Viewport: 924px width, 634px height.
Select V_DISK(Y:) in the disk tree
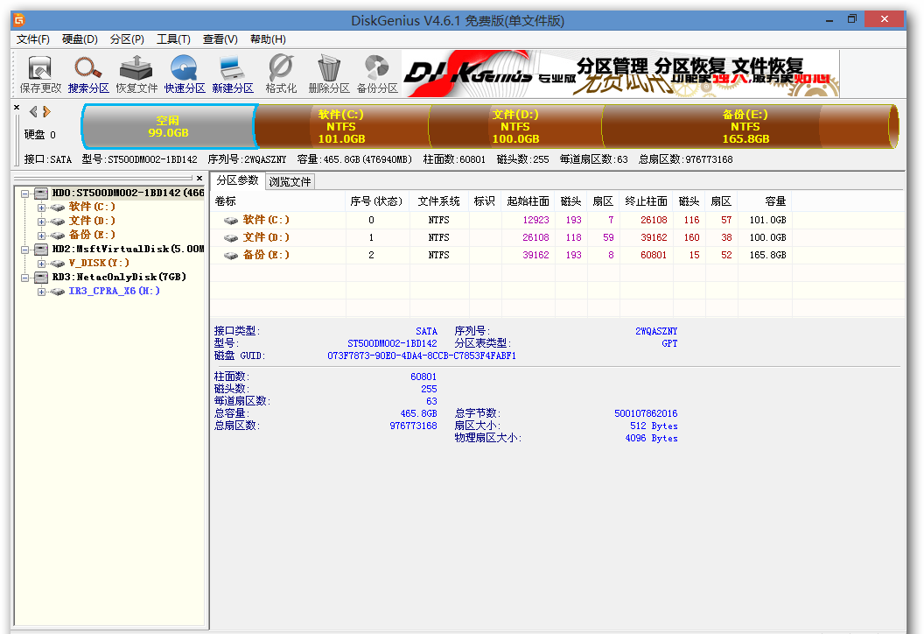(x=99, y=263)
